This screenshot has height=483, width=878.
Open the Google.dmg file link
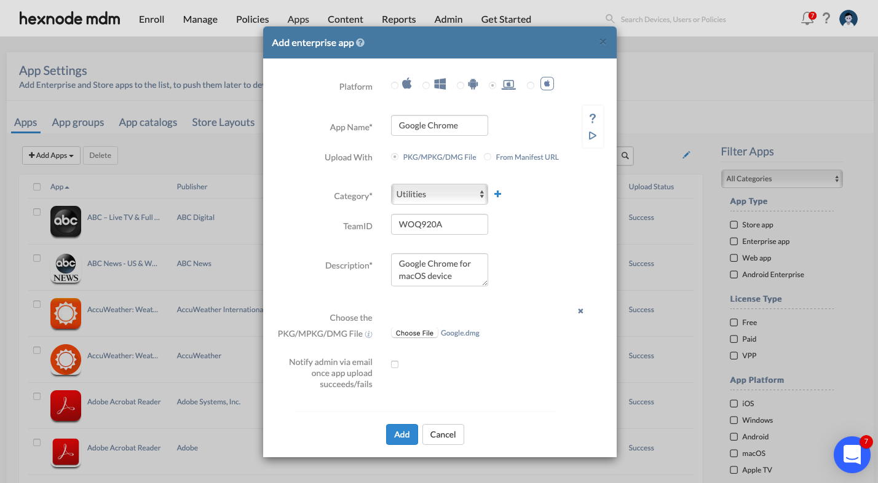[460, 333]
